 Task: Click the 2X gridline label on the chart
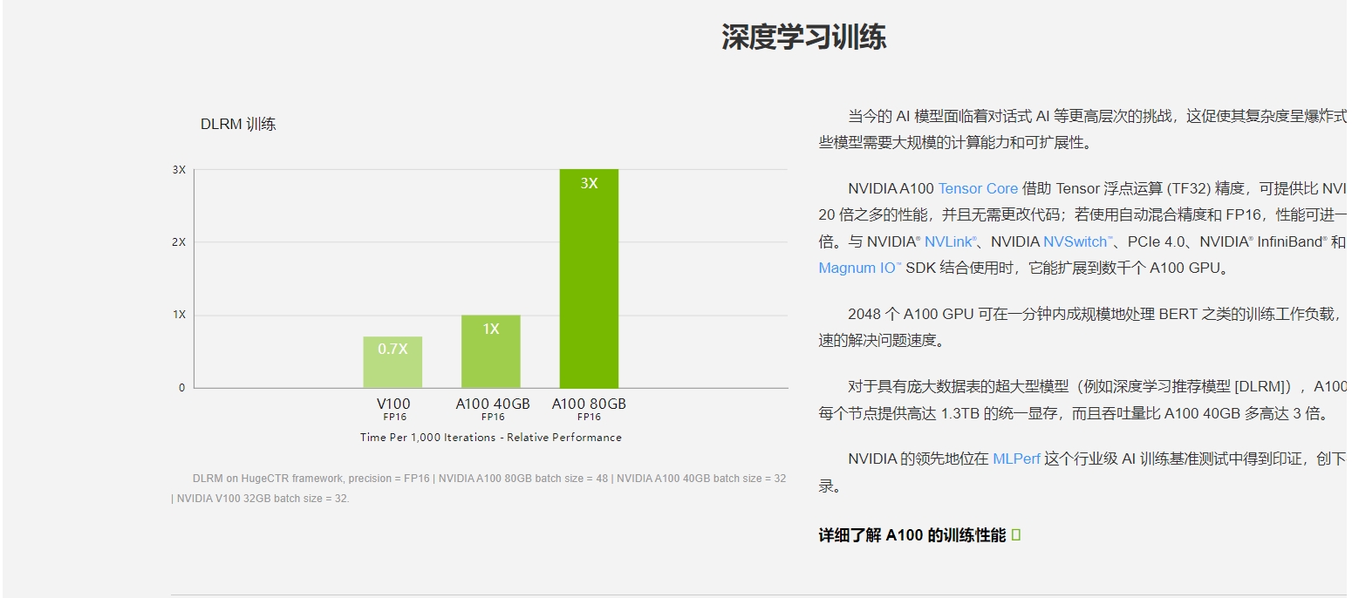click(178, 242)
